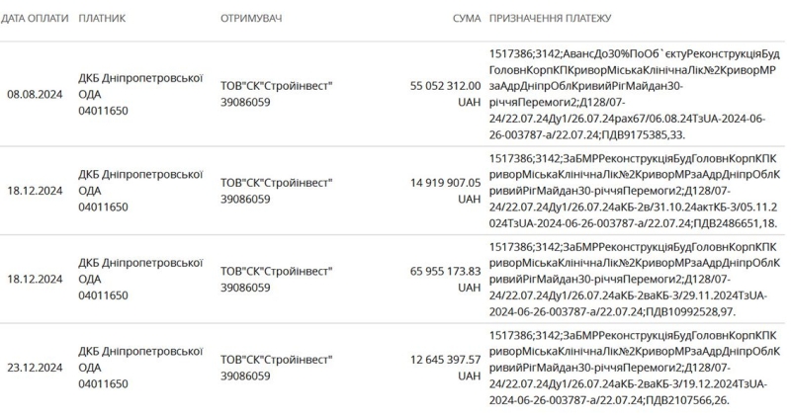The height and width of the screenshot is (418, 791).
Task: Open payer ДКБ Дніпропетровської ОДА in last row
Action: click(x=140, y=368)
